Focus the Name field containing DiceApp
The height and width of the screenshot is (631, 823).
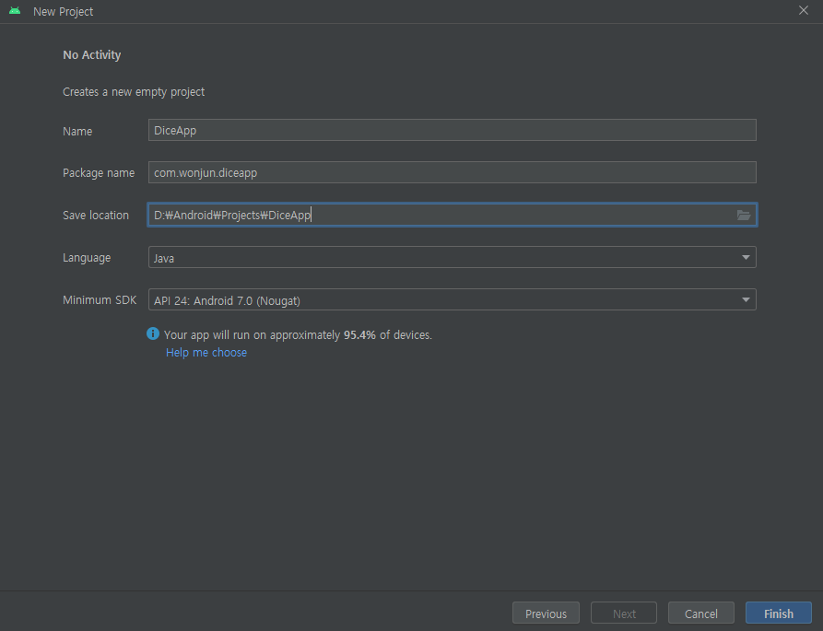(452, 131)
